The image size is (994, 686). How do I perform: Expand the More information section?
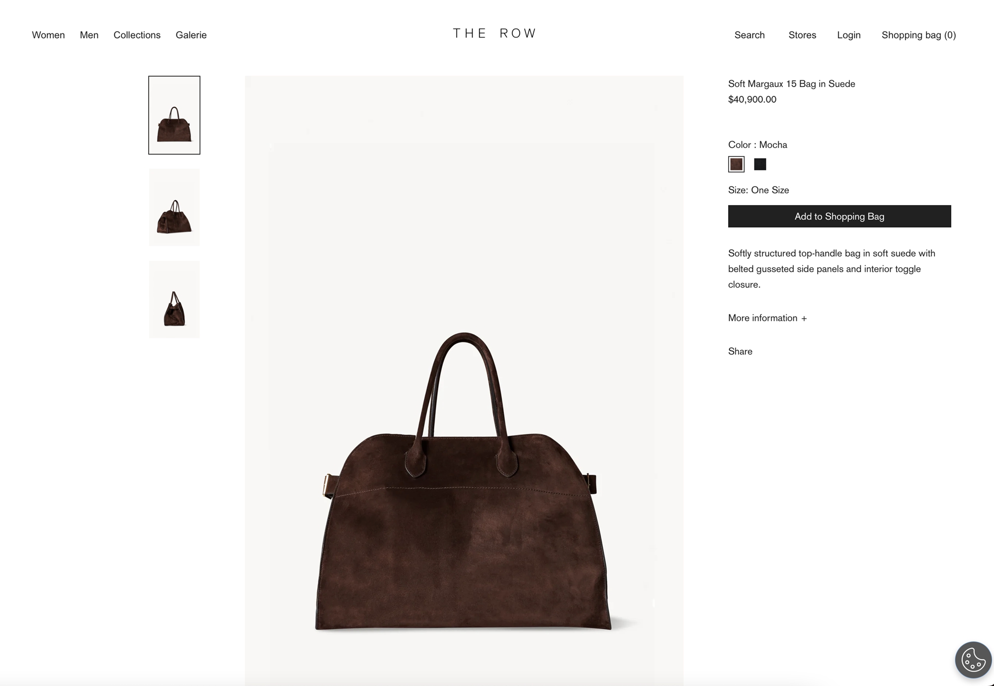pyautogui.click(x=767, y=318)
